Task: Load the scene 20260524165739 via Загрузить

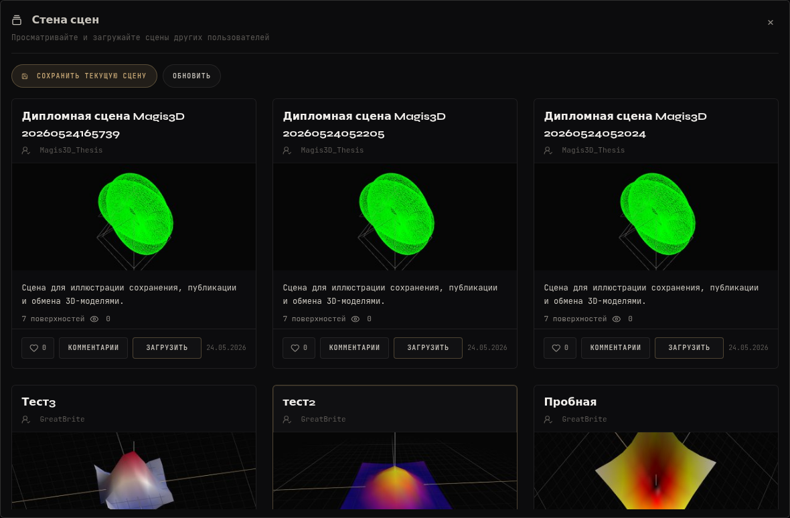Action: coord(167,348)
